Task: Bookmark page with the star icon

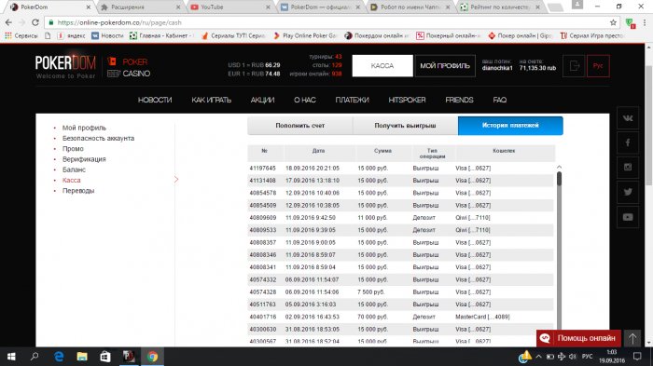Action: click(613, 22)
